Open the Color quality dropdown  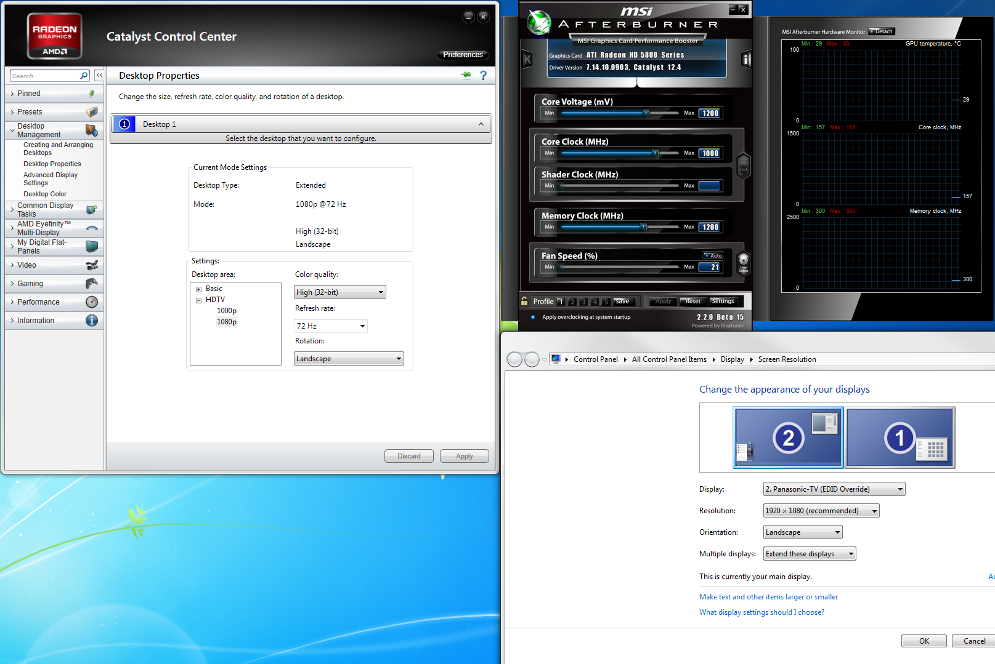click(x=340, y=292)
